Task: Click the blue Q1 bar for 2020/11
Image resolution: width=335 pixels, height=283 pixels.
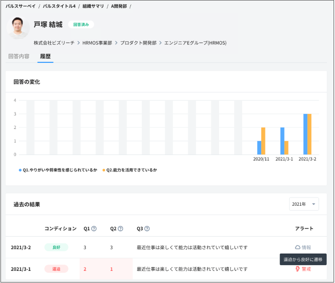Action: 259,148
